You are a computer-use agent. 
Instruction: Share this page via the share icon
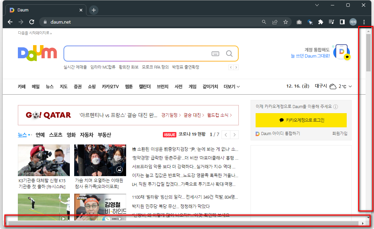pyautogui.click(x=275, y=22)
